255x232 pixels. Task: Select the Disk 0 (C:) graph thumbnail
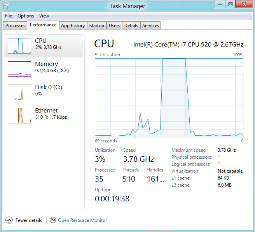coord(19,92)
